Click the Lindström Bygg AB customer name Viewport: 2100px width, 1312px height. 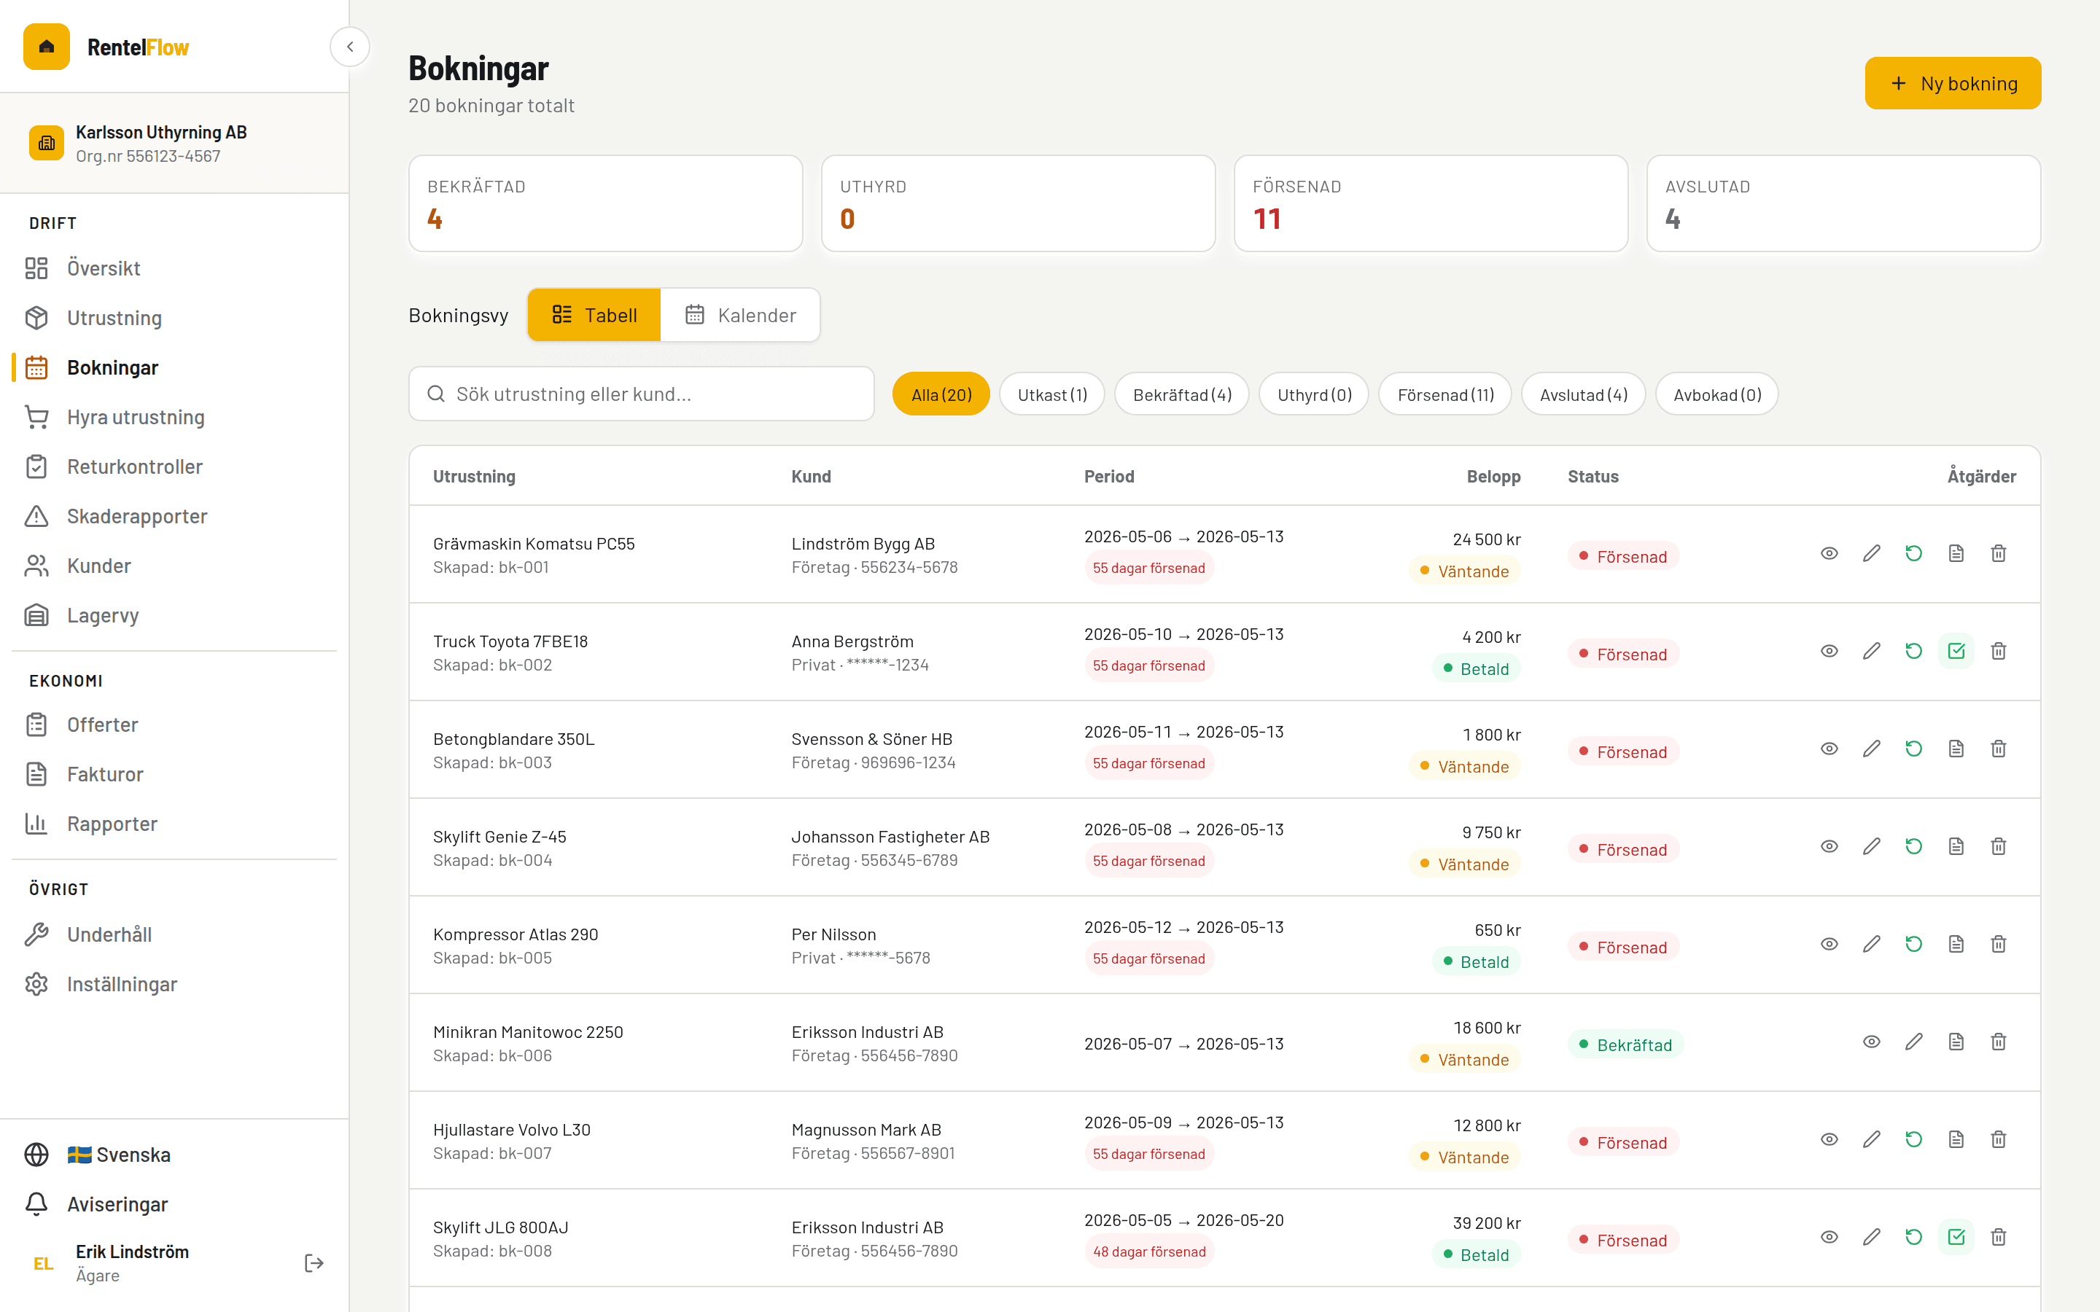[x=863, y=544]
